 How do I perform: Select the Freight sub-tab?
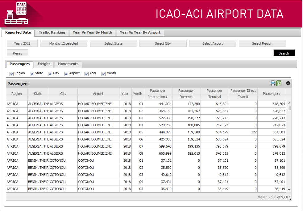click(x=44, y=64)
